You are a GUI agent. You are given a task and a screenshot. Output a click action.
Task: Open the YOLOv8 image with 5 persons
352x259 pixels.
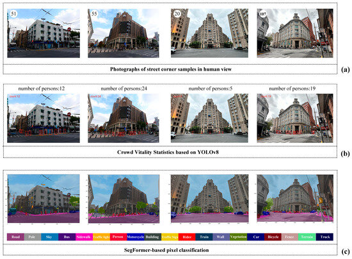click(x=209, y=118)
